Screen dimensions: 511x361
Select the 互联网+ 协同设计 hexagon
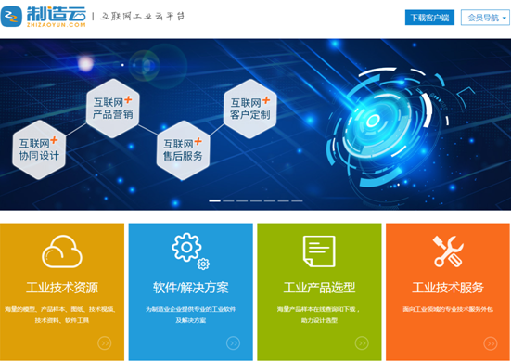pyautogui.click(x=39, y=149)
